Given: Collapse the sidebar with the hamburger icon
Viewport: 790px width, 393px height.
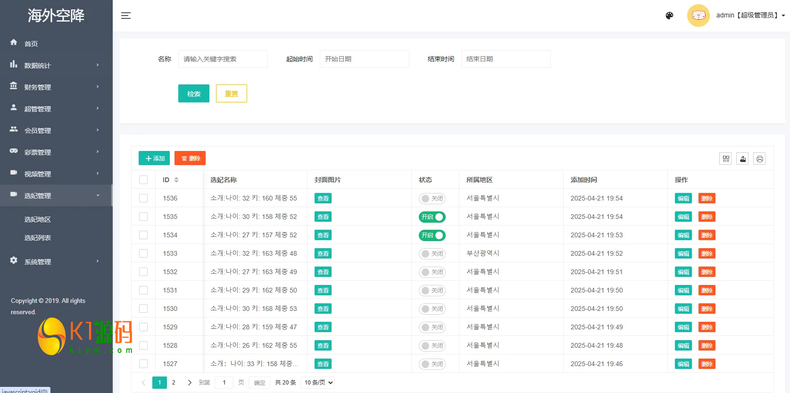Looking at the screenshot, I should click(126, 16).
